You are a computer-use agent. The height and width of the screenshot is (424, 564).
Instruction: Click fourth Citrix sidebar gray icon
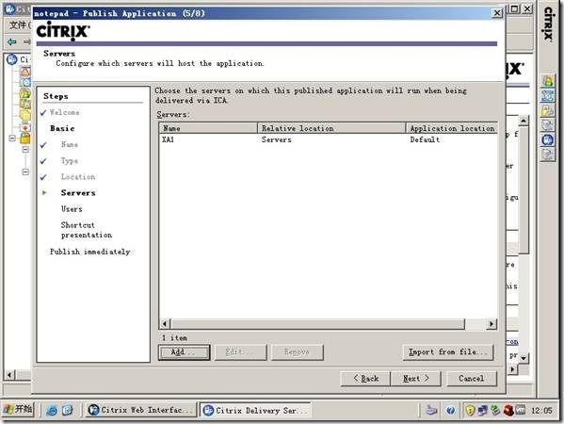pyautogui.click(x=548, y=125)
